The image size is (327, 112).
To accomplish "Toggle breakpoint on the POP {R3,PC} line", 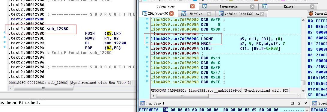I will tap(4, 47).
